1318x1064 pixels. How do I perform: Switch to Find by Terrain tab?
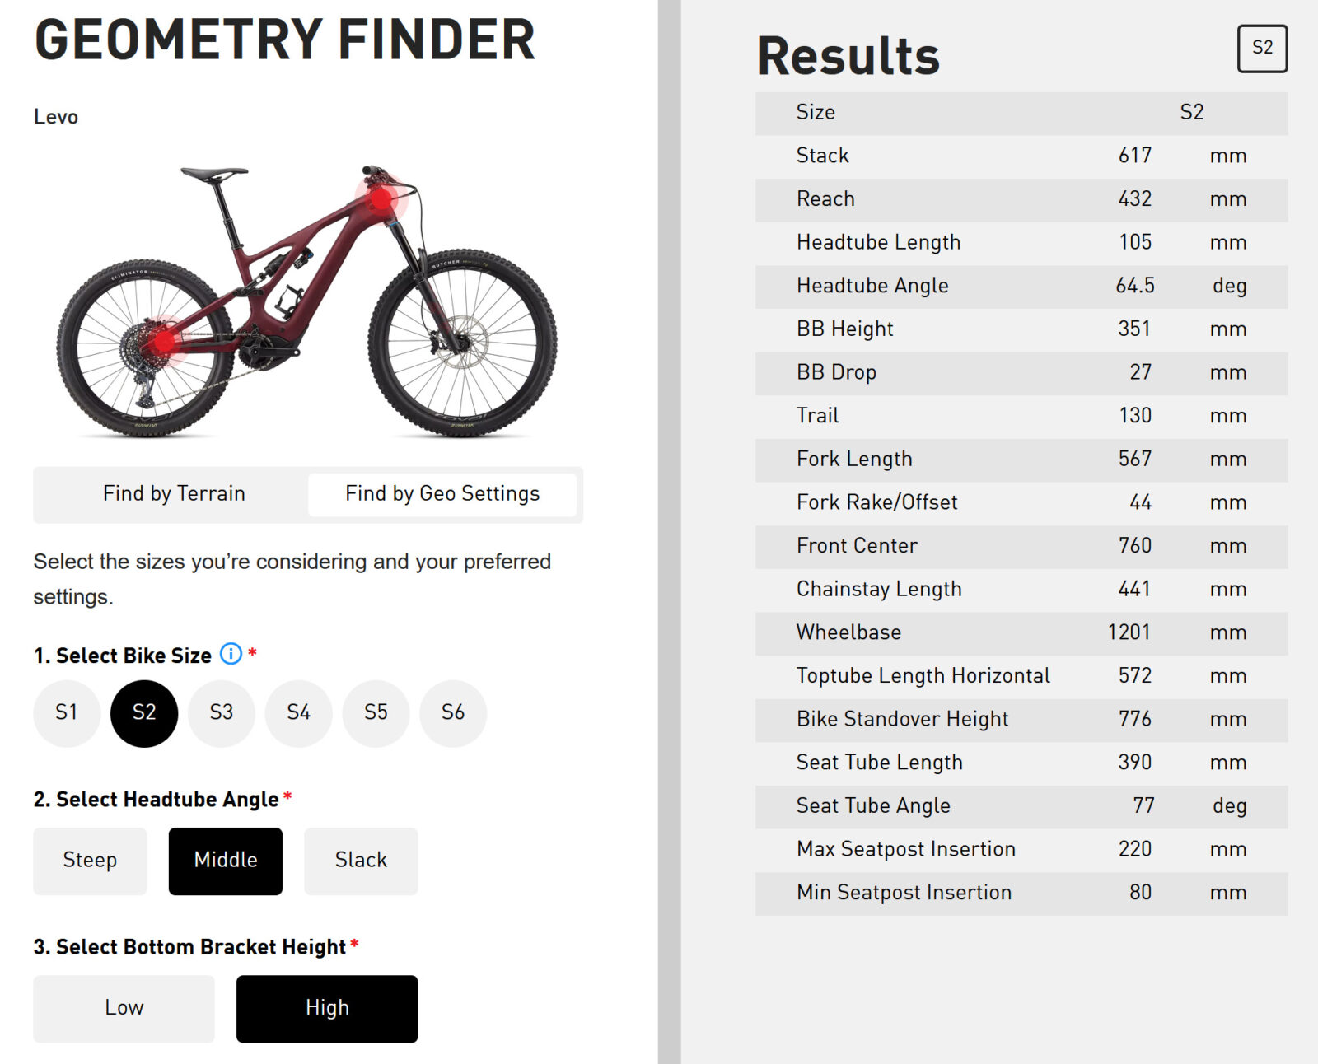tap(174, 494)
